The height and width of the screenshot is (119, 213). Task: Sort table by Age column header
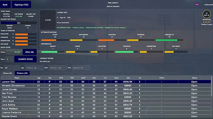pos(39,78)
